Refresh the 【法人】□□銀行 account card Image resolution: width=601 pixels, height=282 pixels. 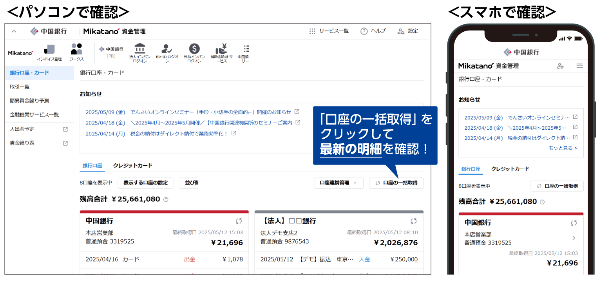click(414, 221)
